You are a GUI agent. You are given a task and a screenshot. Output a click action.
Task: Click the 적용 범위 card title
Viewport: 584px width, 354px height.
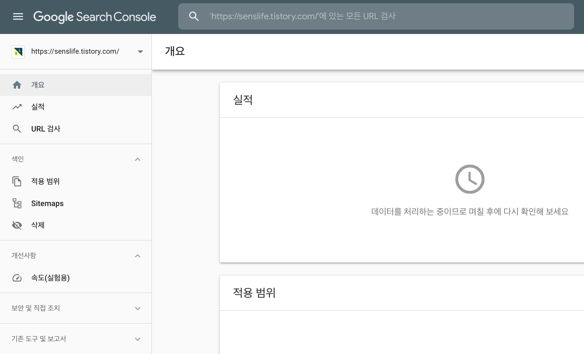pyautogui.click(x=254, y=293)
